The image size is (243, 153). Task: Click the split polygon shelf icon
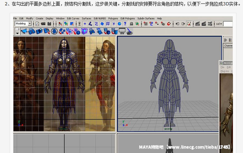point(47,31)
